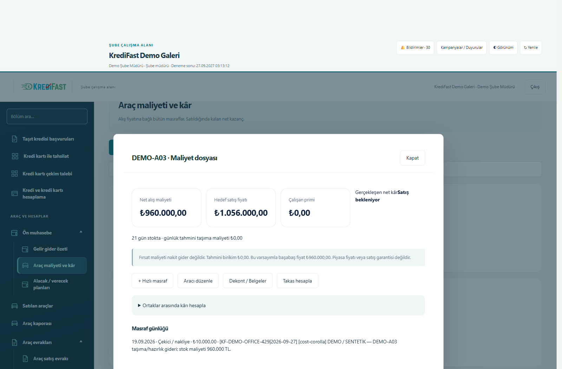The height and width of the screenshot is (369, 562).
Task: Add expense with Hızlı masraf button
Action: click(x=152, y=281)
